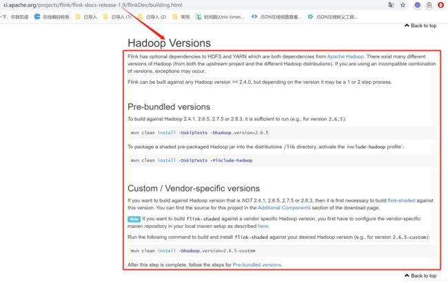Open the JSON在线视图查看 bookmark

(x=276, y=17)
